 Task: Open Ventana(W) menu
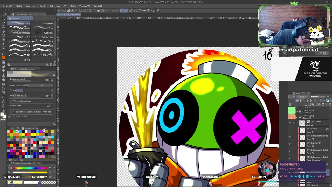pos(85,6)
